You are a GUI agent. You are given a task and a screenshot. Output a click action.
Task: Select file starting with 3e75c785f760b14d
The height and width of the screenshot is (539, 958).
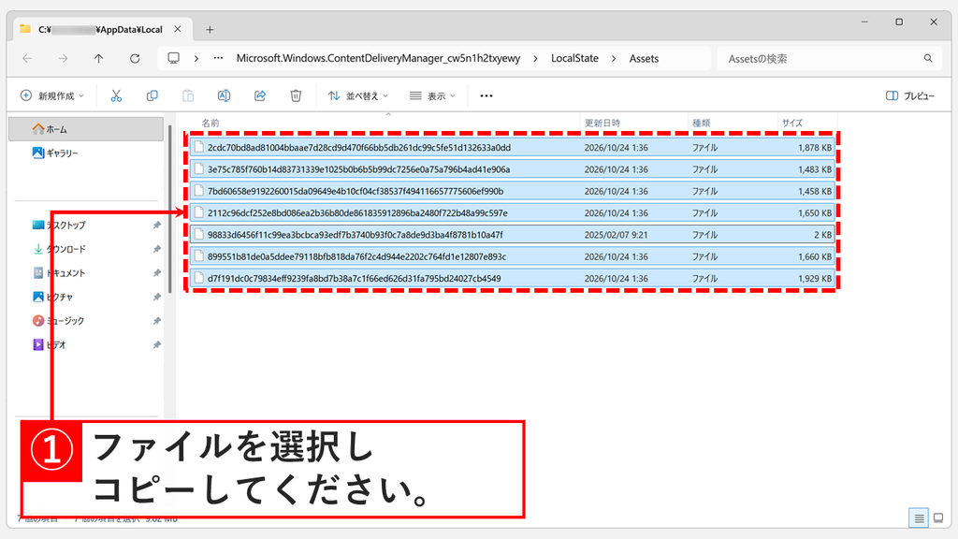(x=512, y=169)
